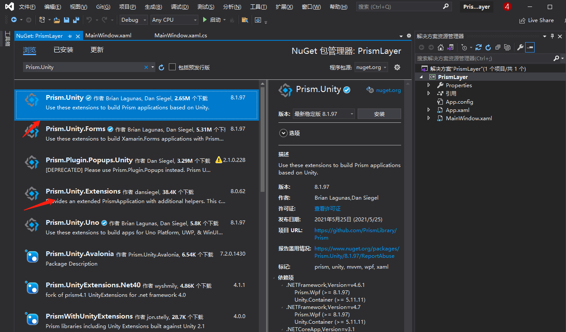Pin the NuGet: PrismLayer tab
Screen dimensions: 566x332
click(70, 36)
